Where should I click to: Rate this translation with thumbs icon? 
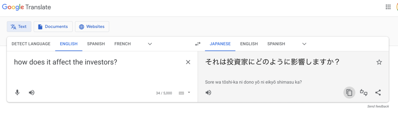tap(364, 92)
